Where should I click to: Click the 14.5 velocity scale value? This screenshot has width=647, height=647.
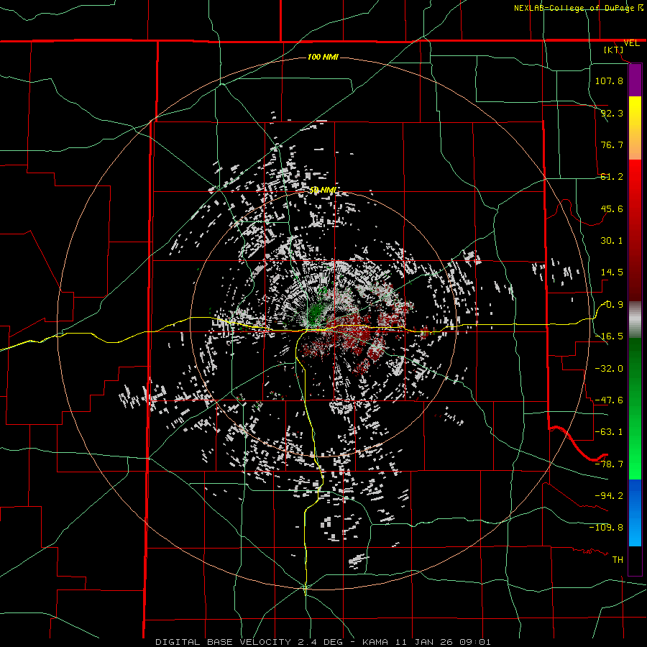[x=612, y=272]
